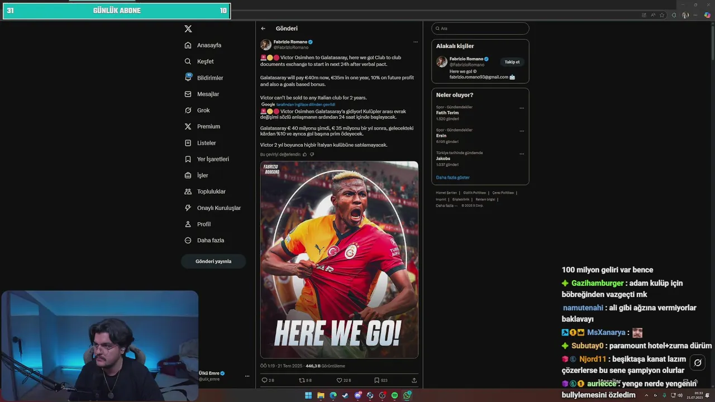Show hidden system tray icons
This screenshot has height=402, width=715.
click(x=647, y=395)
